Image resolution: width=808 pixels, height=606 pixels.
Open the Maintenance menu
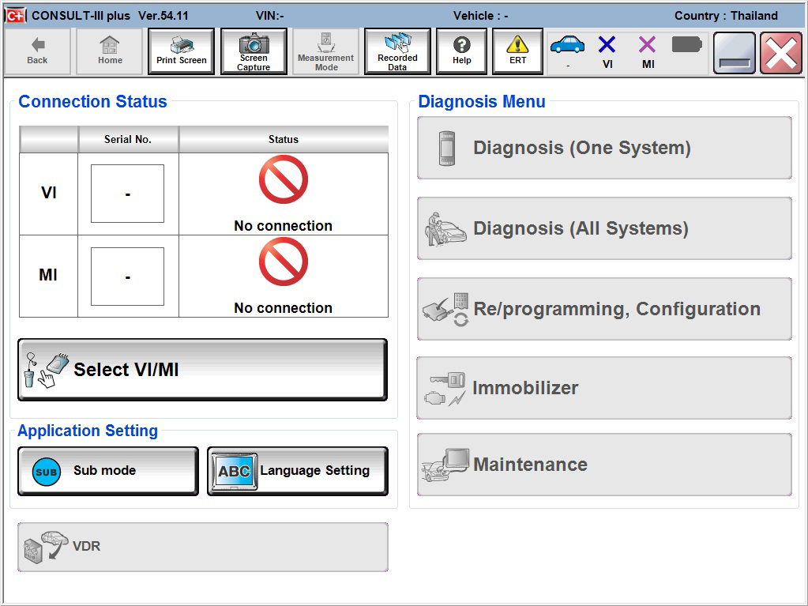coord(604,465)
